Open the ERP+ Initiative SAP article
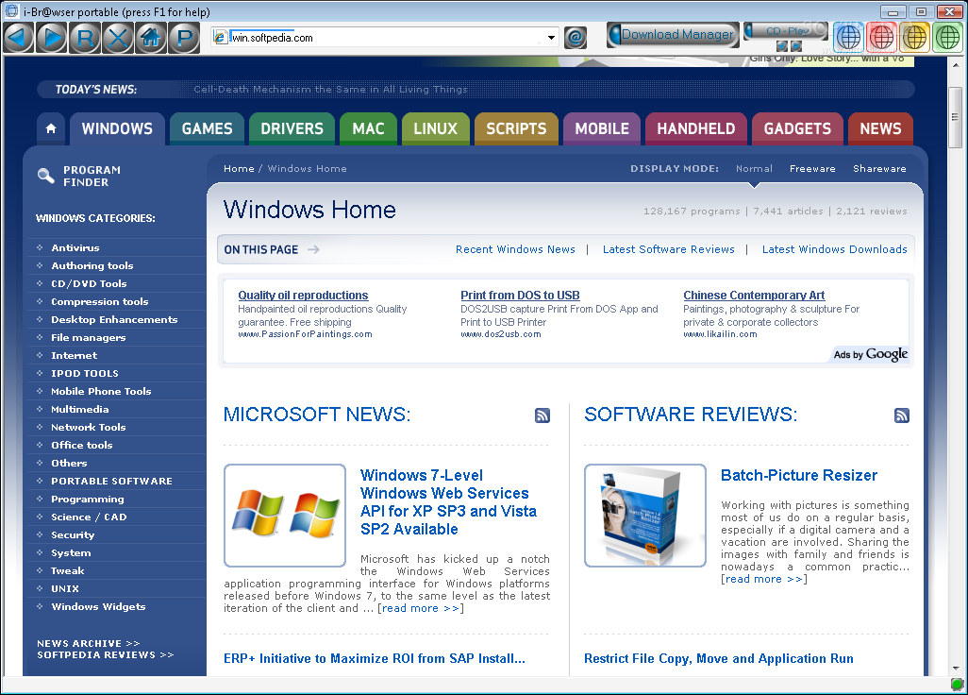This screenshot has width=968, height=695. pyautogui.click(x=375, y=658)
